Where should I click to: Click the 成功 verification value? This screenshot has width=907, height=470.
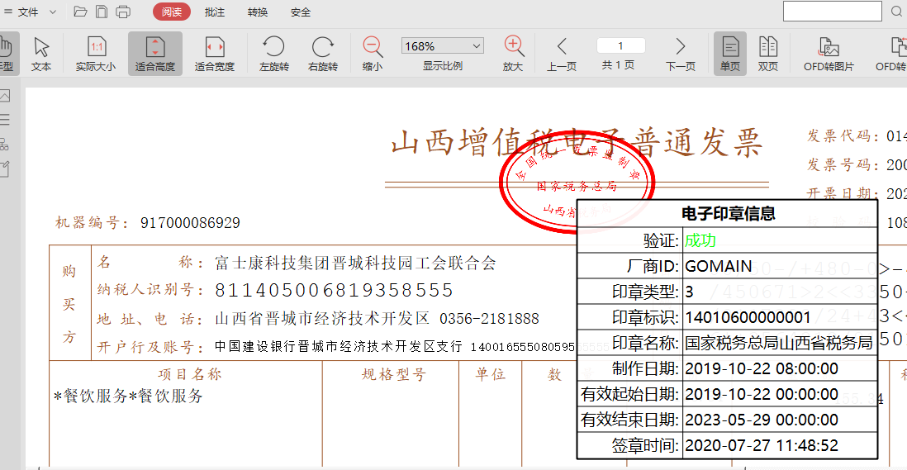click(700, 240)
